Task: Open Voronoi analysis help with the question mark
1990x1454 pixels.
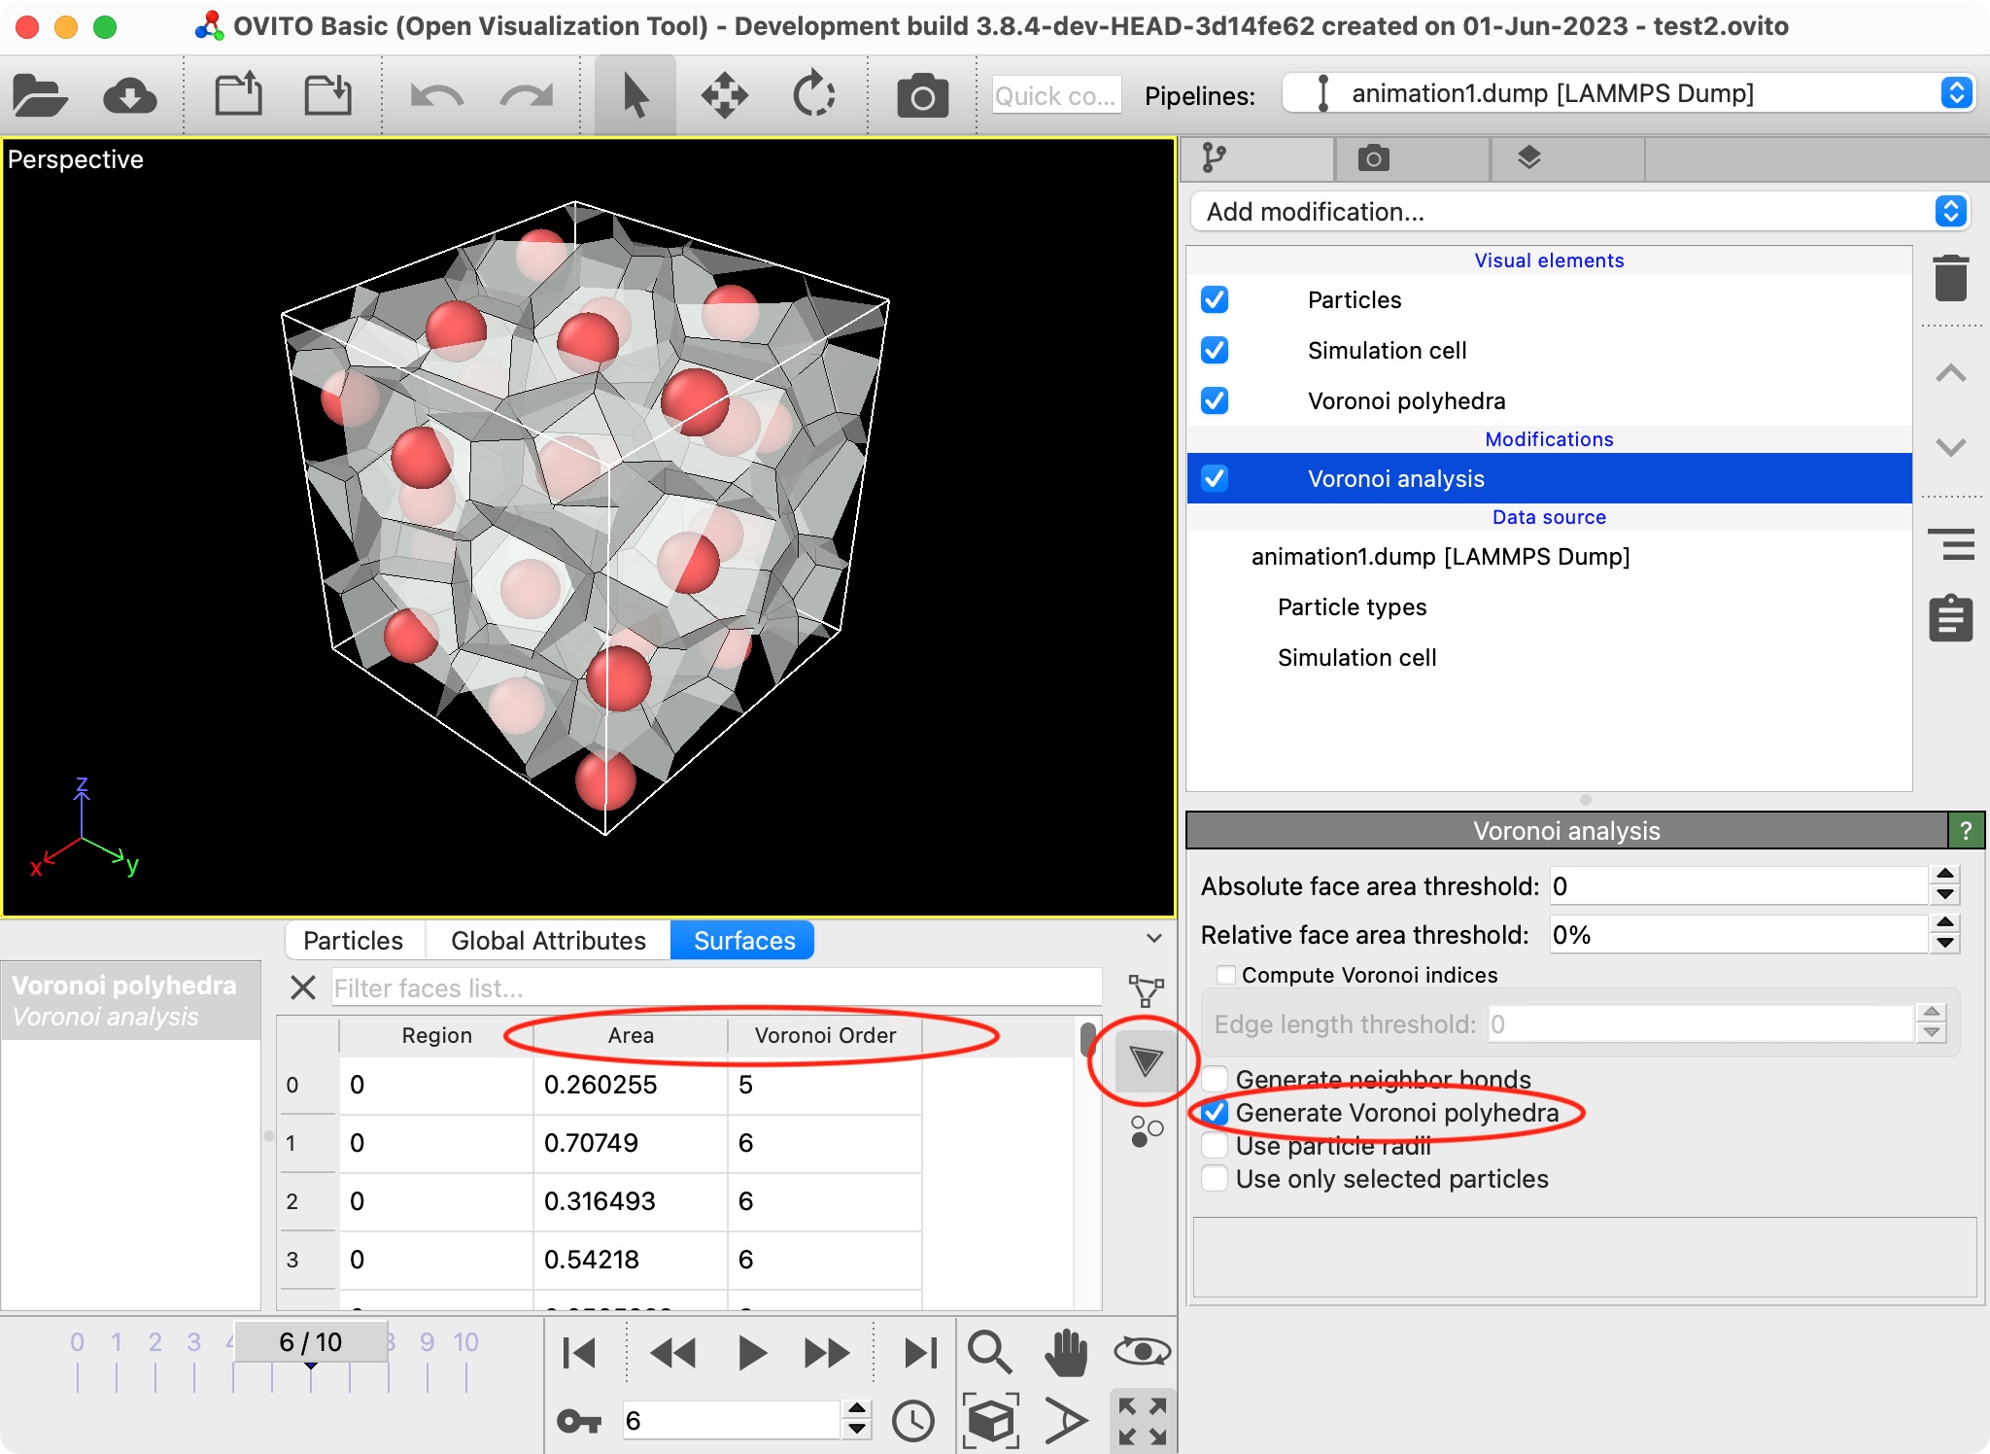Action: click(1968, 830)
